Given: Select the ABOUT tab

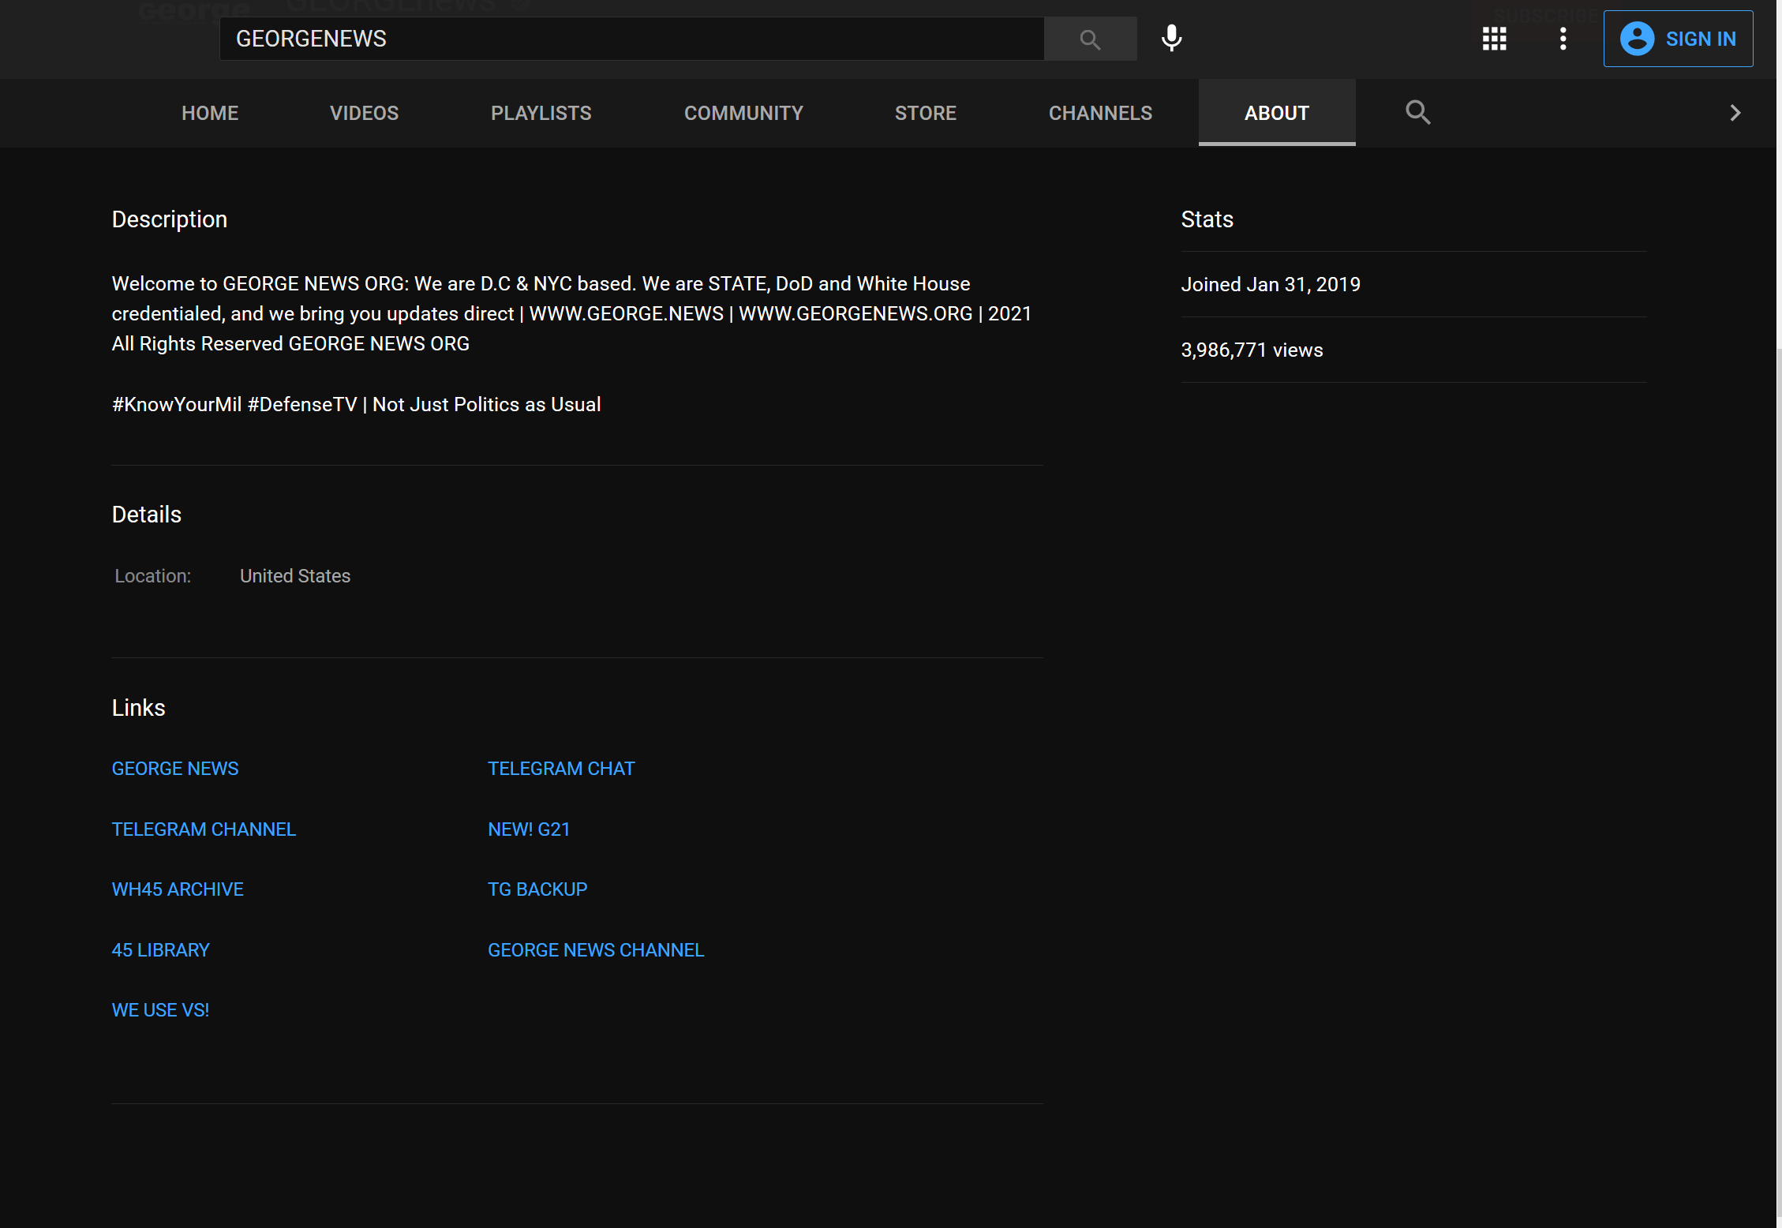Looking at the screenshot, I should pyautogui.click(x=1276, y=113).
